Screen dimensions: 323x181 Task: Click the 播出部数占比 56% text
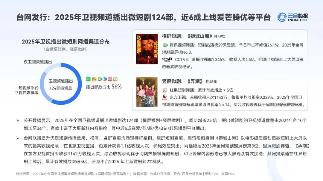pos(103,87)
